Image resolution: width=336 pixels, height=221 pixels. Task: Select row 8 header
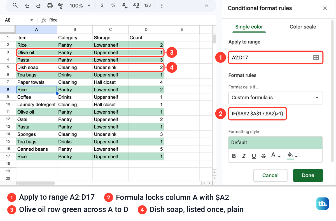tap(8, 89)
